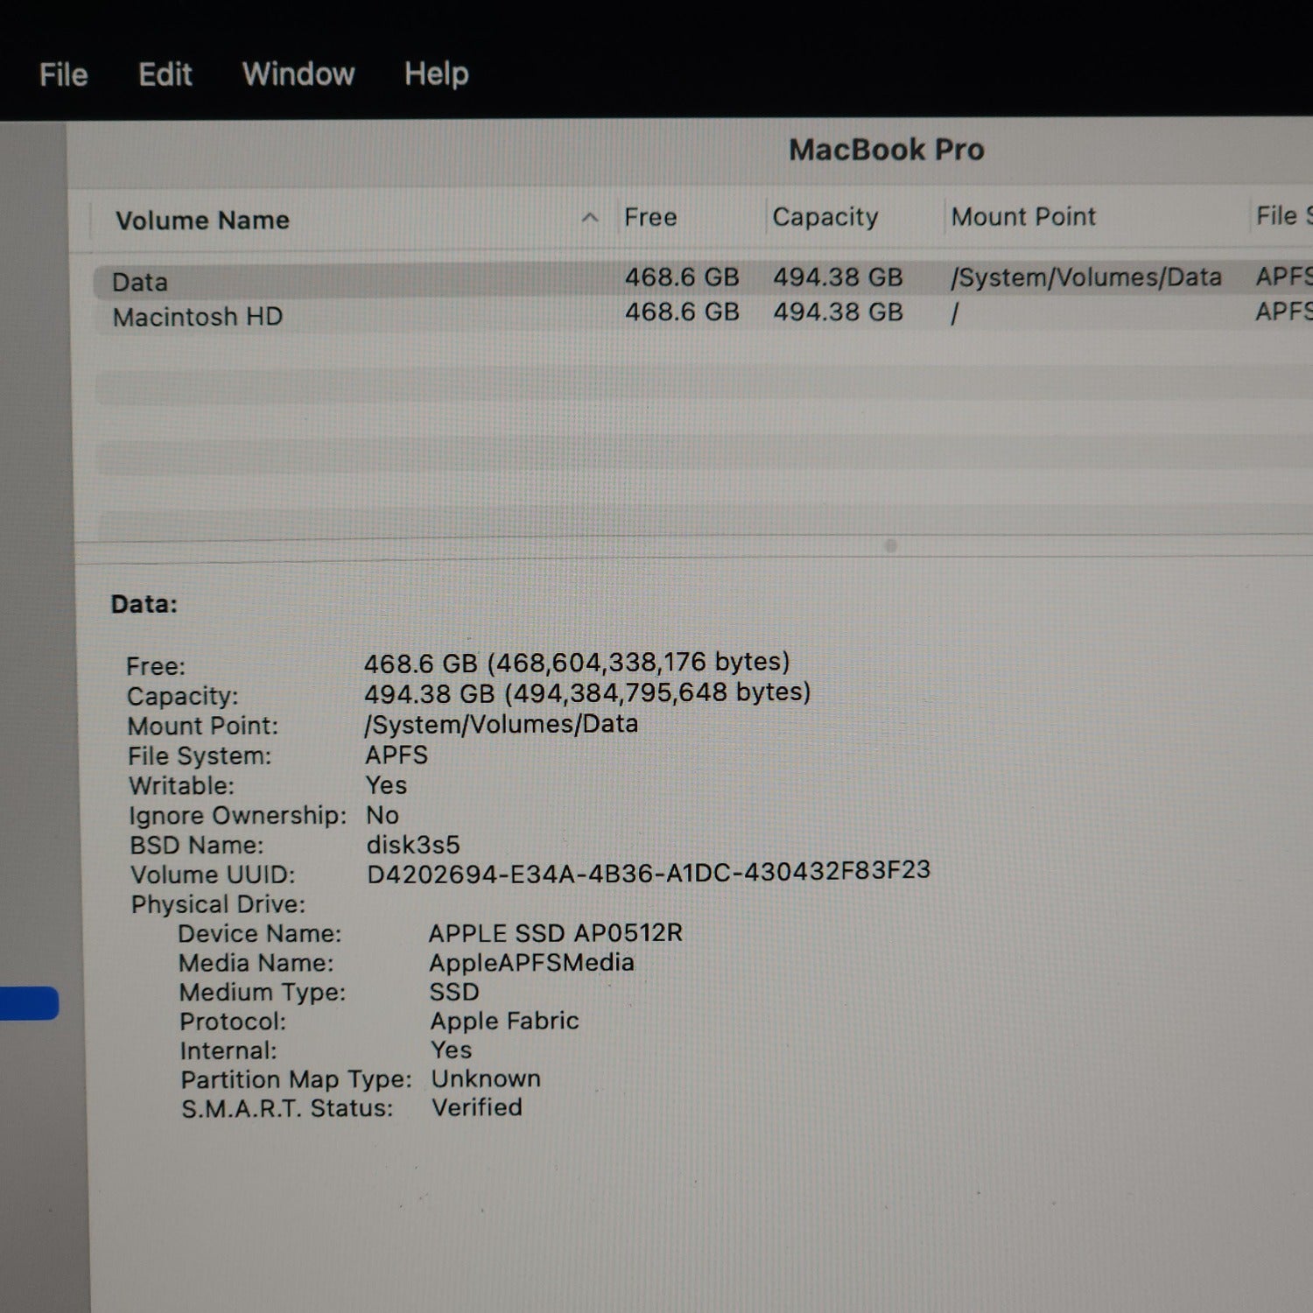Open the Help menu
Viewport: 1313px width, 1313px height.
[437, 74]
